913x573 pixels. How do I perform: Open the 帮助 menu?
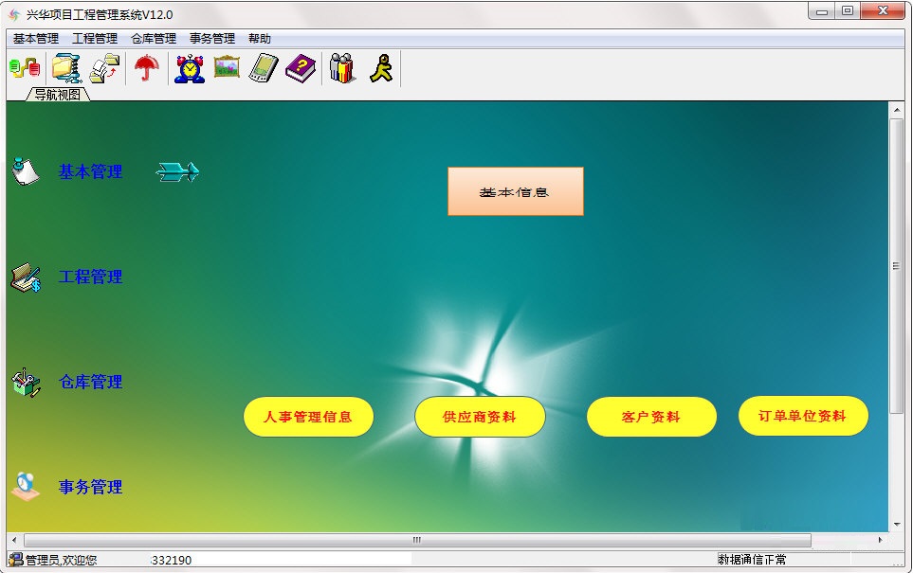(258, 38)
